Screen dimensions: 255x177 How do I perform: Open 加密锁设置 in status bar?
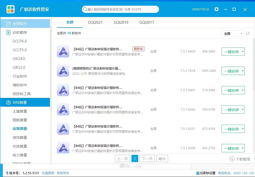[206, 173]
